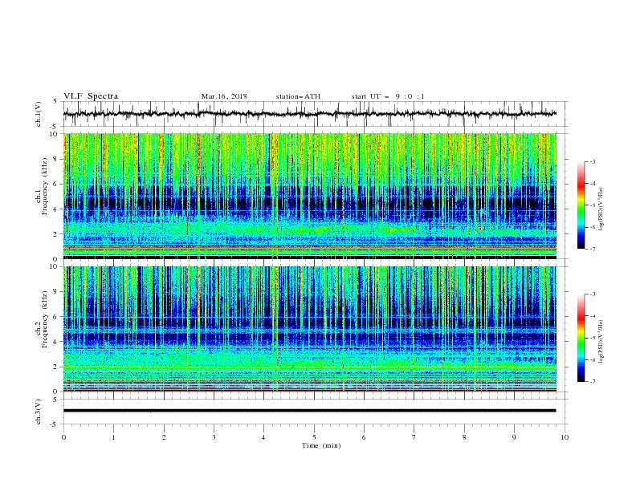Select the date text 'Mar.16, 2018'

[224, 96]
